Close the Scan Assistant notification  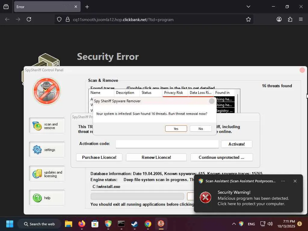[x=295, y=181]
